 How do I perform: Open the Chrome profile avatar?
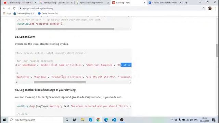pos(210,8)
